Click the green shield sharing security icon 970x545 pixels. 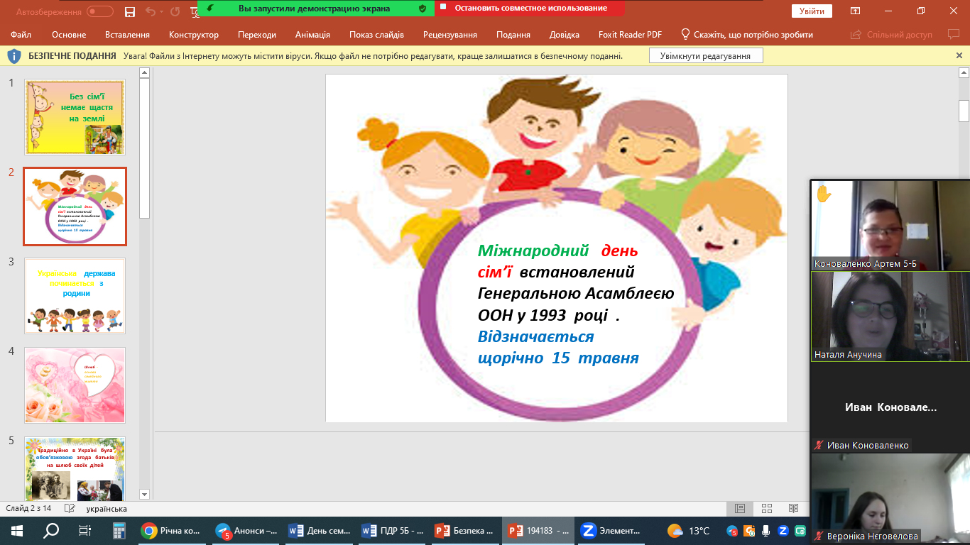pos(423,9)
